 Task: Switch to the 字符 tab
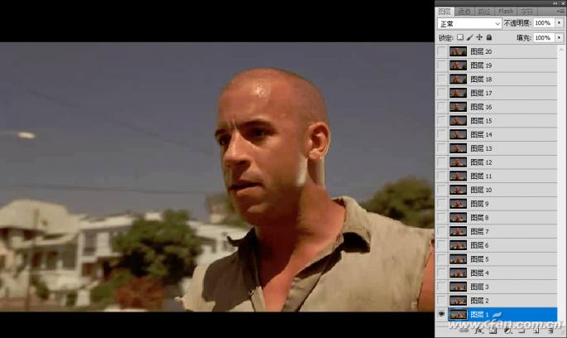[x=527, y=12]
